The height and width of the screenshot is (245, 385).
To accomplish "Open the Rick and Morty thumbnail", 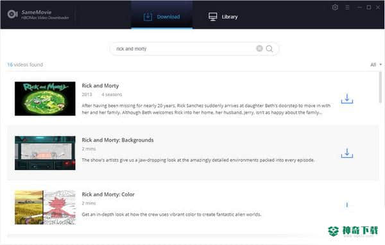I will coord(45,99).
